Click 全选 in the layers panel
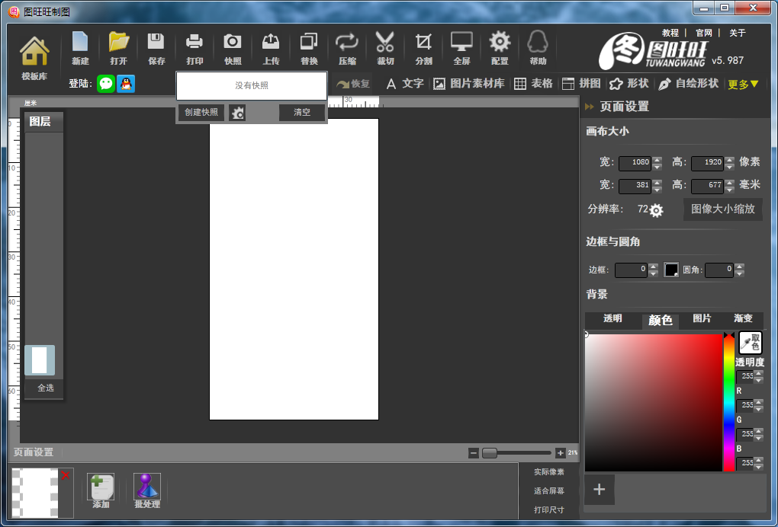The image size is (778, 527). 45,388
